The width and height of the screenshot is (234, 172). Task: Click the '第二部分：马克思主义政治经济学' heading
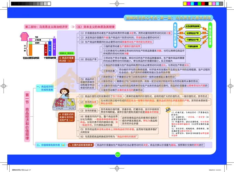click(46, 26)
